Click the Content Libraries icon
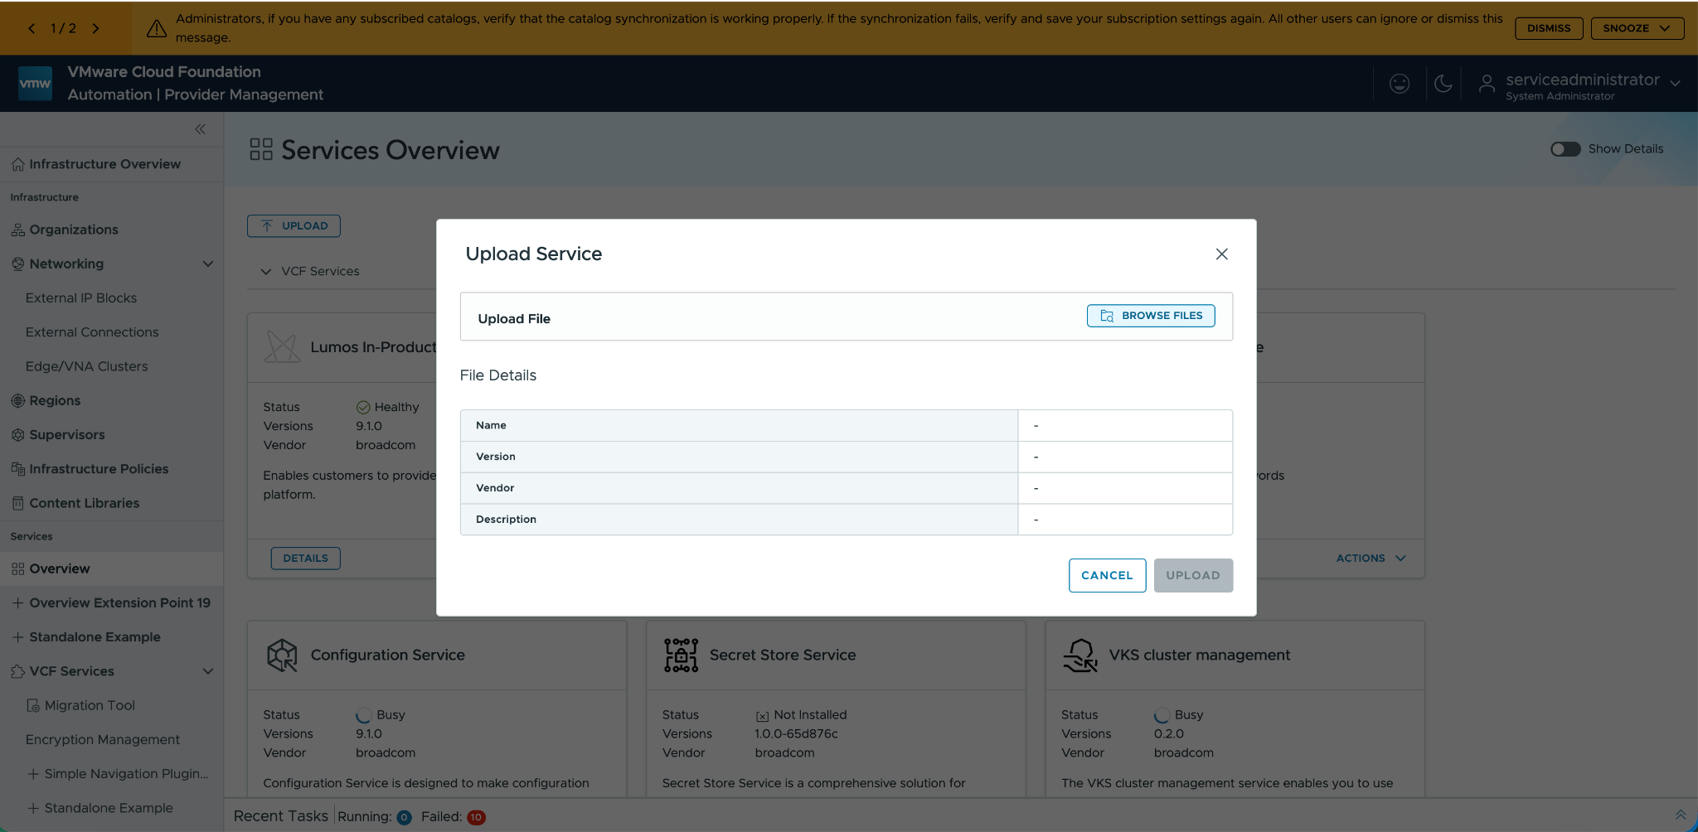 point(17,504)
